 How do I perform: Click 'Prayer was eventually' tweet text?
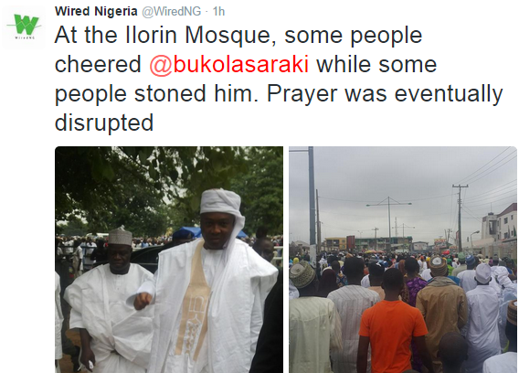(x=385, y=94)
